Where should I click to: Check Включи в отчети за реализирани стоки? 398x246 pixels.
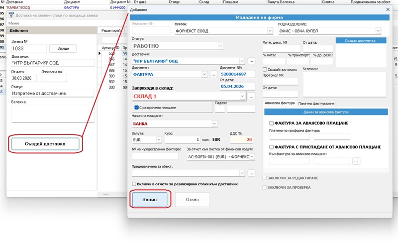[134, 184]
